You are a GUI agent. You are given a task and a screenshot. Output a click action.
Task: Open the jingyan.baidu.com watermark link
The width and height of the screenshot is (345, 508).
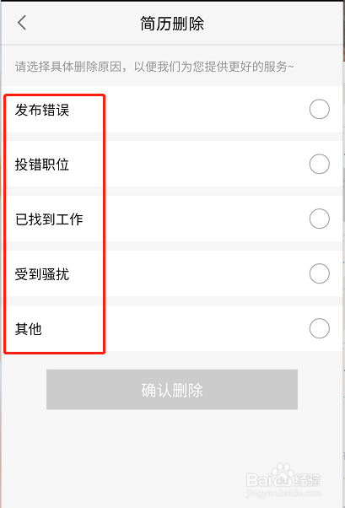pyautogui.click(x=283, y=494)
